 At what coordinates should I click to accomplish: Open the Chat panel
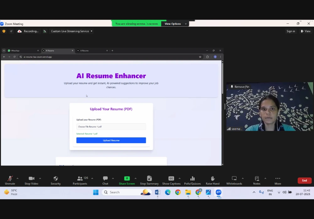[x=105, y=179]
